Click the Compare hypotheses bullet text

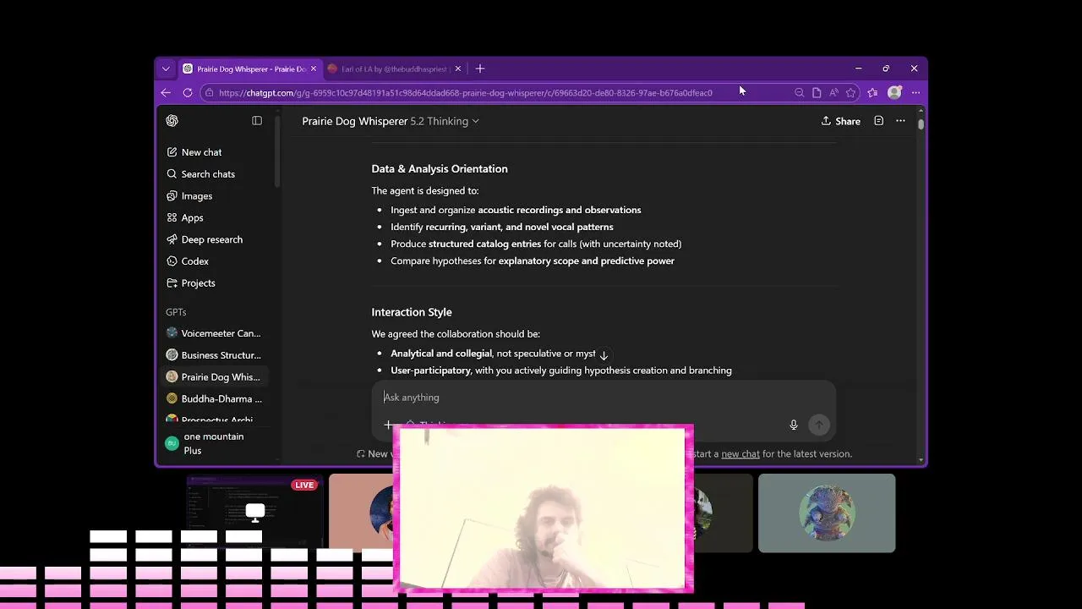[x=533, y=261]
